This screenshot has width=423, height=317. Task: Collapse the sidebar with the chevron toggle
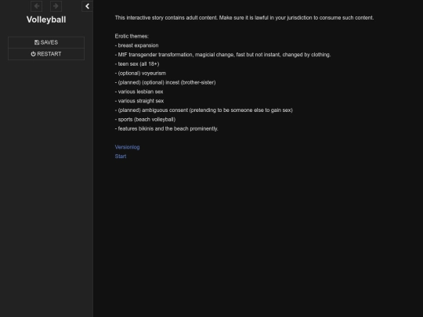tap(87, 6)
